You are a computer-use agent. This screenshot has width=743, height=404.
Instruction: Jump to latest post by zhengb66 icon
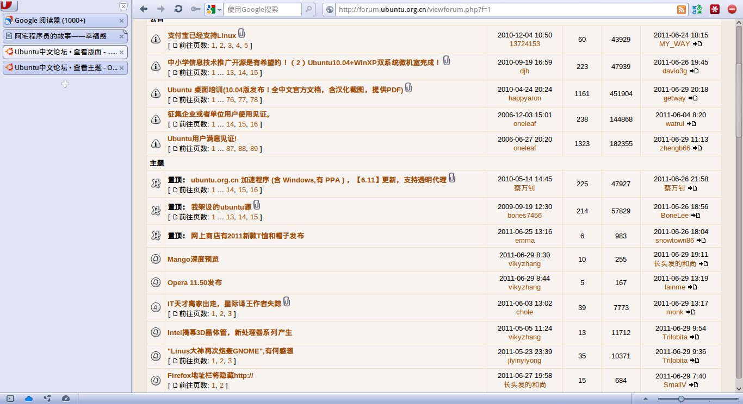coord(697,148)
